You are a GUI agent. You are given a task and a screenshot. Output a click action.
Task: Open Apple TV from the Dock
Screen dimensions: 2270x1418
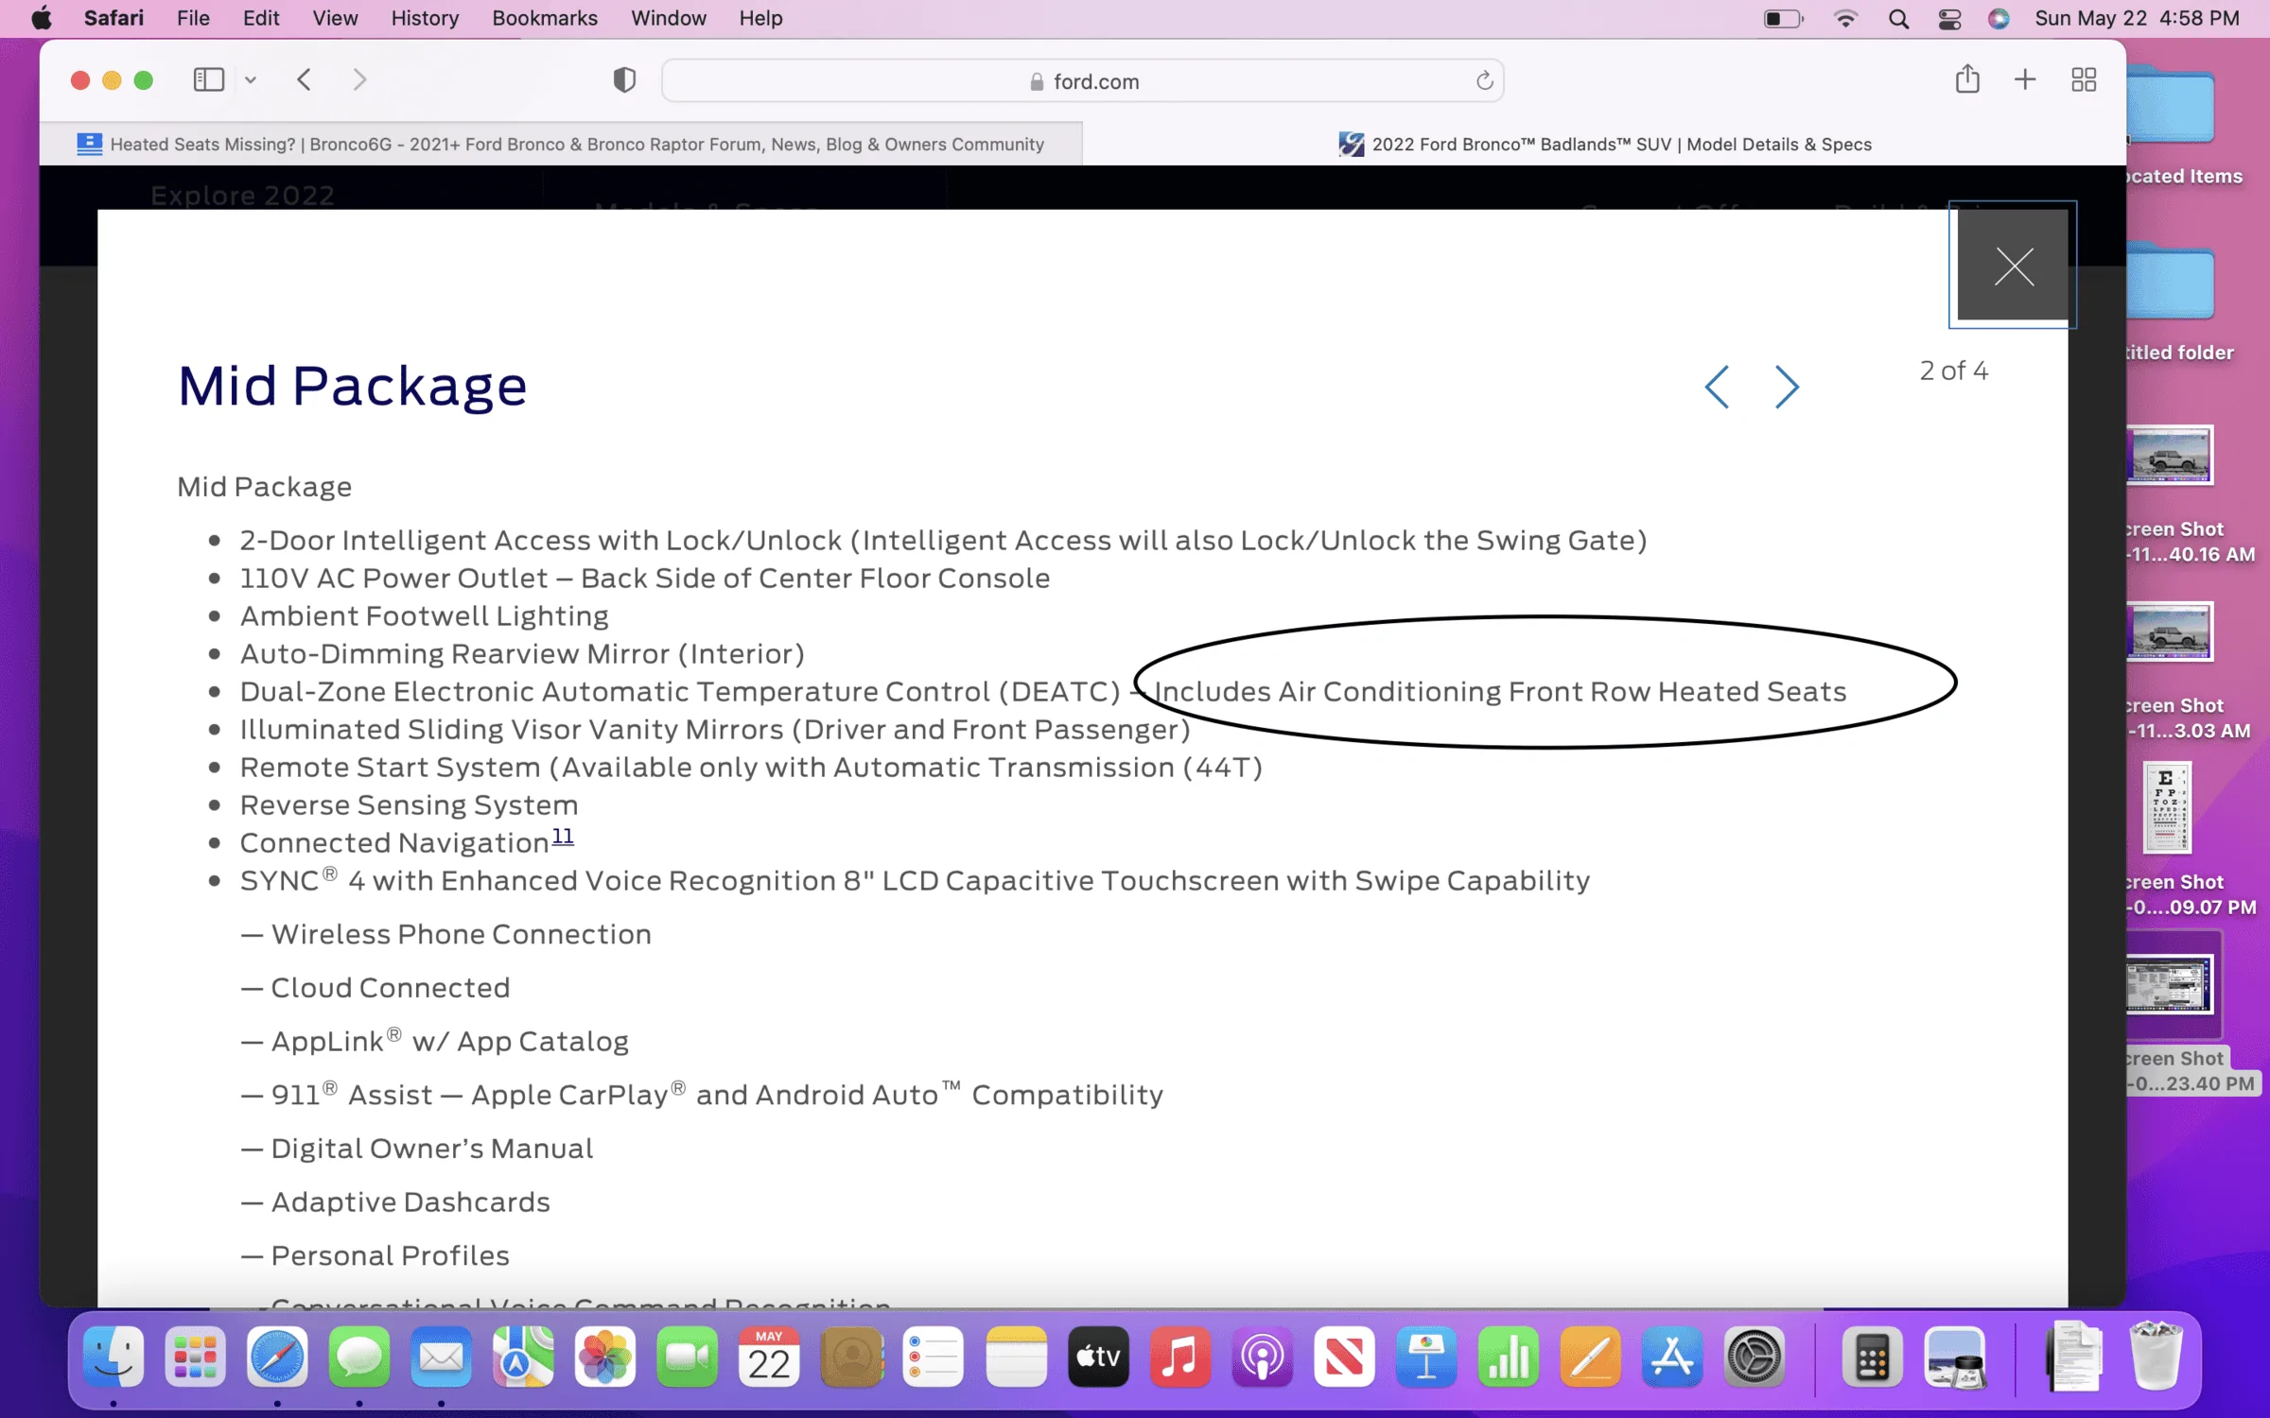pos(1098,1357)
